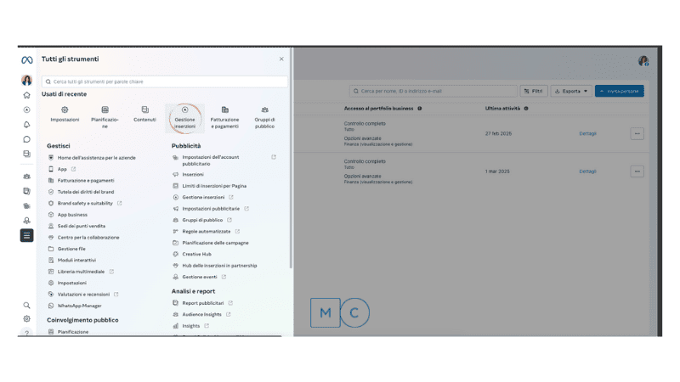680x382 pixels.
Task: Click the Meta logo in the sidebar
Action: (27, 59)
